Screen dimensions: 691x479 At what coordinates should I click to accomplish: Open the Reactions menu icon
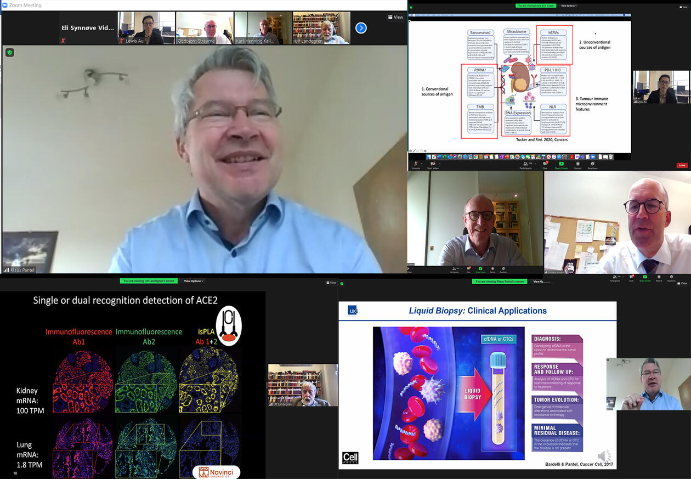pos(593,164)
